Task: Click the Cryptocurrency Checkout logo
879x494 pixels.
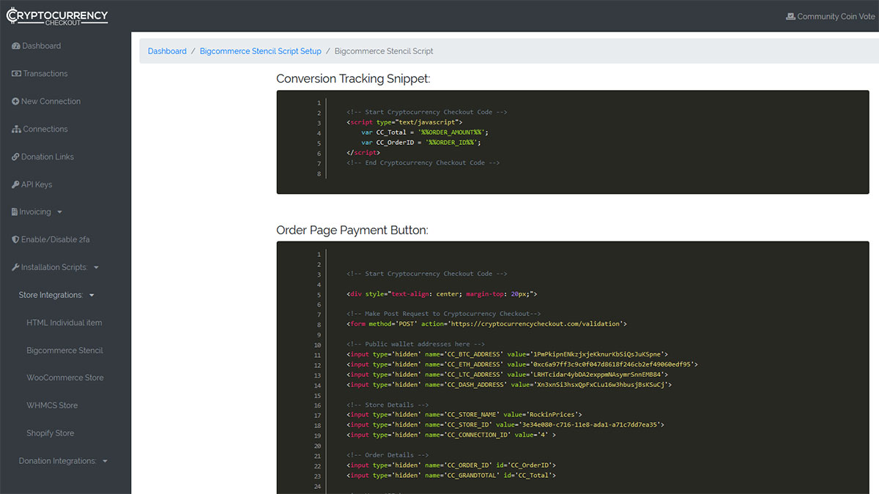Action: [x=57, y=16]
